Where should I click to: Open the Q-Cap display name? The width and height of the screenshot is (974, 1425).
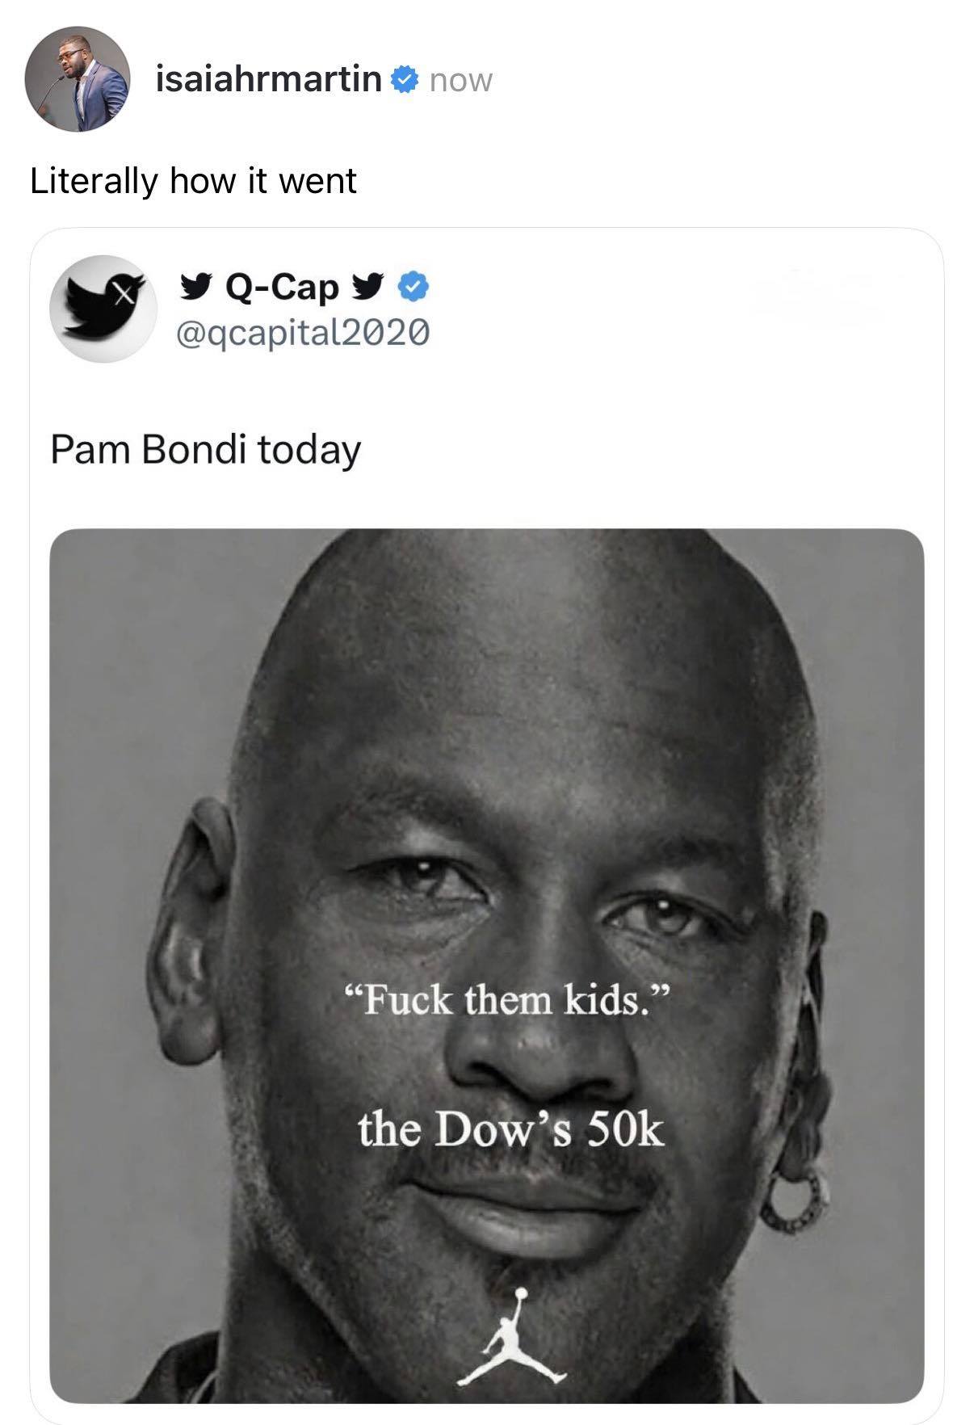click(x=282, y=287)
